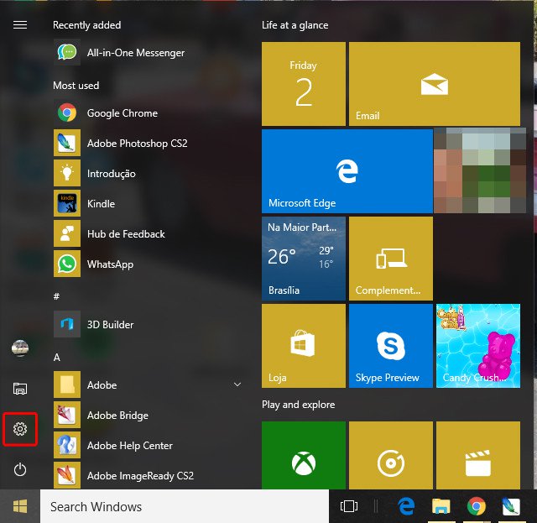Open 3D Builder

point(149,324)
